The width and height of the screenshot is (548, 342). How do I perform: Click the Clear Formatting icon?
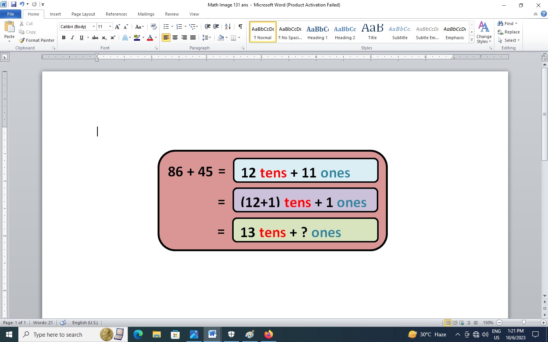[x=154, y=27]
